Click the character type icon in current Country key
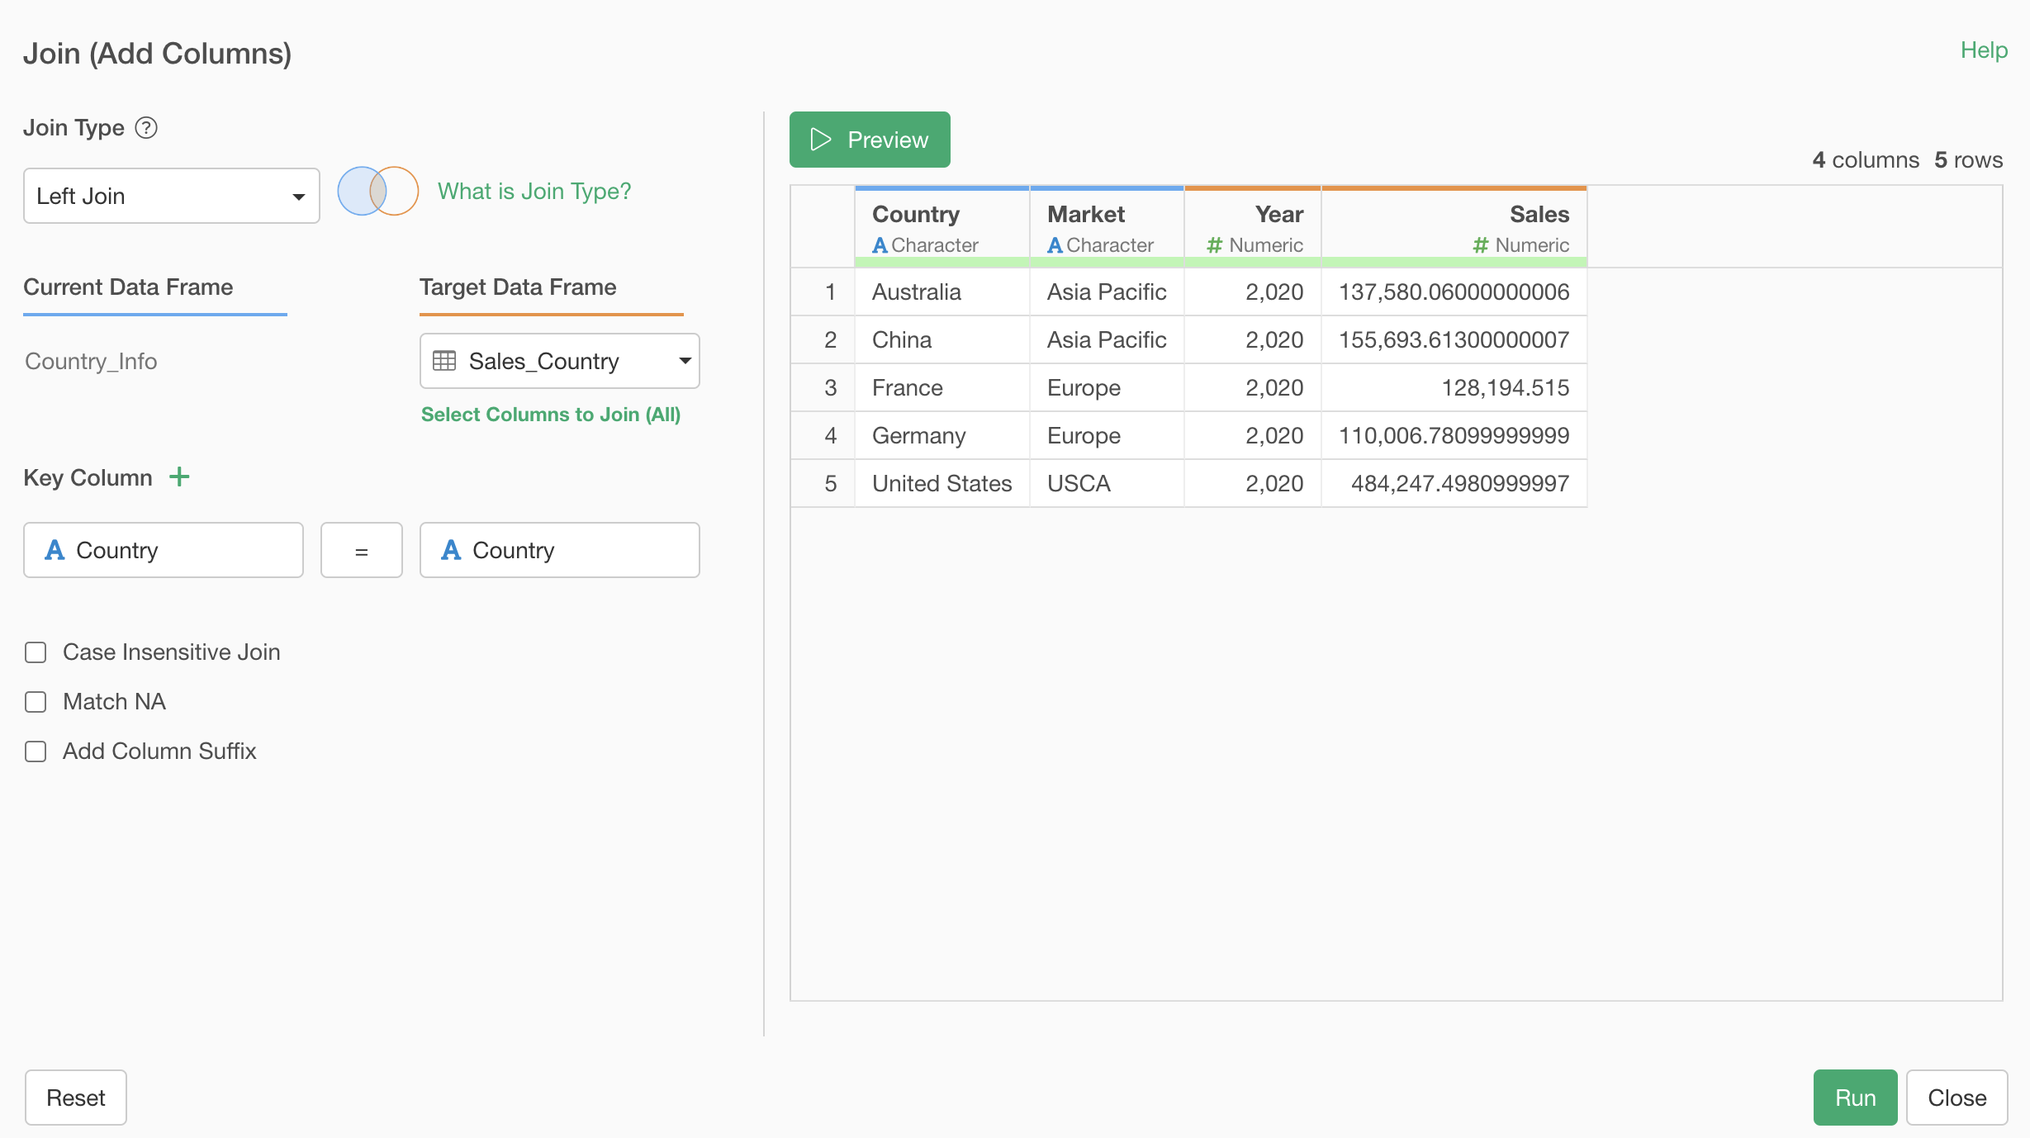This screenshot has width=2030, height=1138. 55,550
